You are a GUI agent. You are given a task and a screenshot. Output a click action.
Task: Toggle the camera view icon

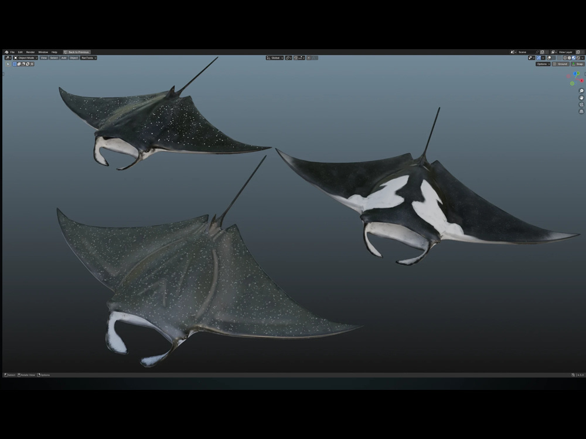(x=581, y=105)
